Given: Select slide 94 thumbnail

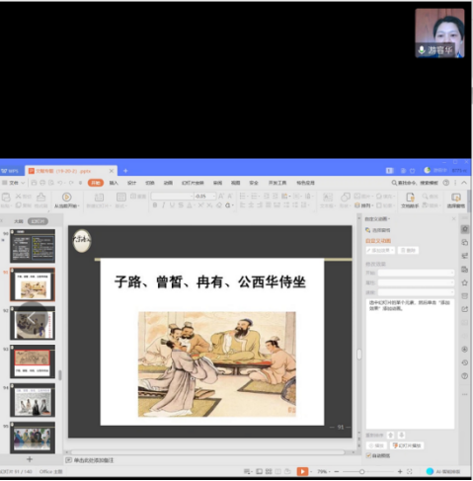Looking at the screenshot, I should coord(33,400).
